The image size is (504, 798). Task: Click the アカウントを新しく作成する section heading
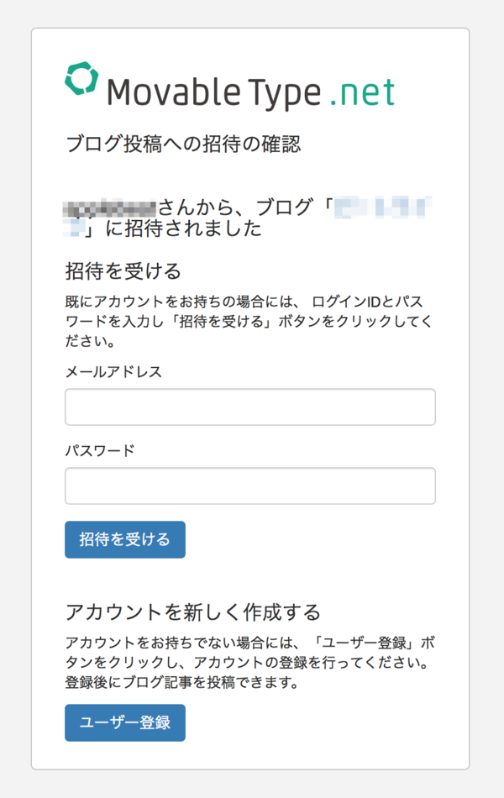193,612
